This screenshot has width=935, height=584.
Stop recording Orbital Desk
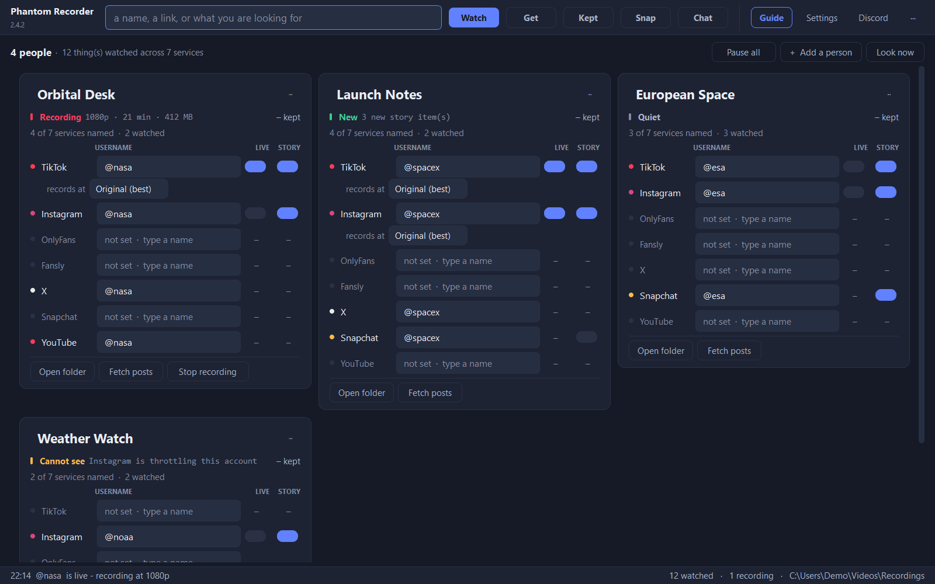click(x=207, y=372)
